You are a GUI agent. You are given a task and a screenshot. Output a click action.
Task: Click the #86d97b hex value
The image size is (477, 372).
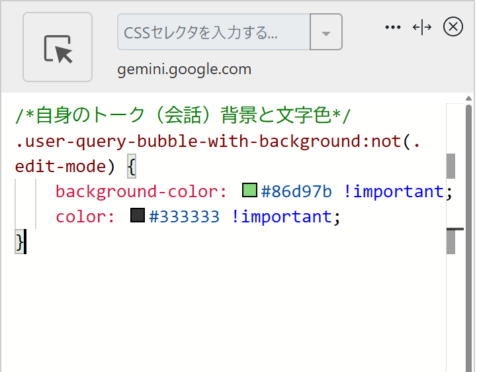coord(296,192)
